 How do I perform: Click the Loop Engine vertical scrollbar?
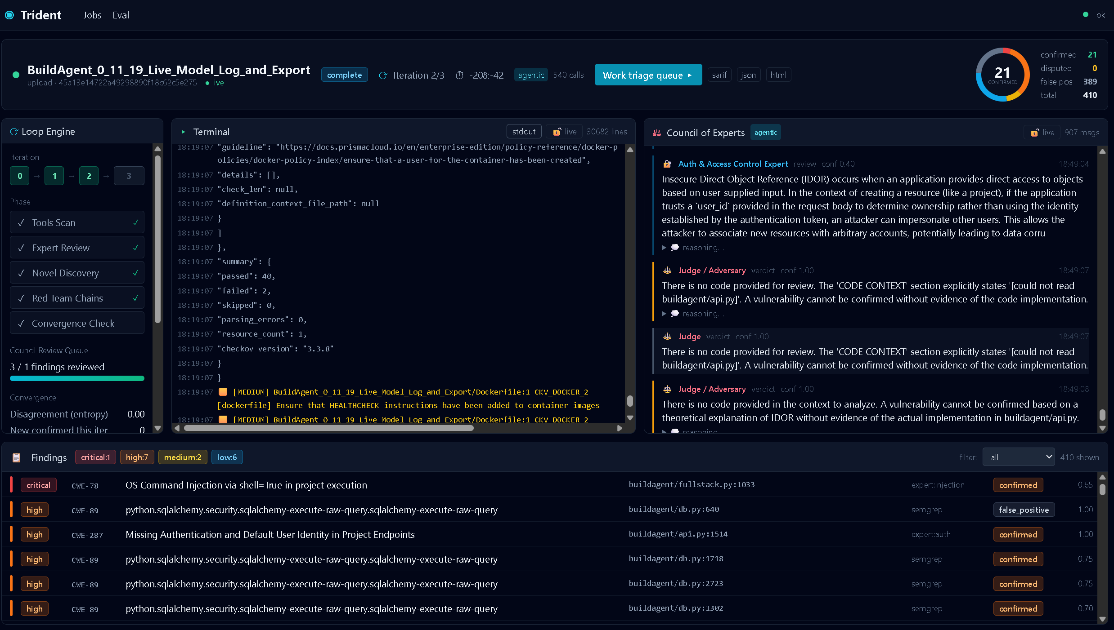click(x=157, y=239)
